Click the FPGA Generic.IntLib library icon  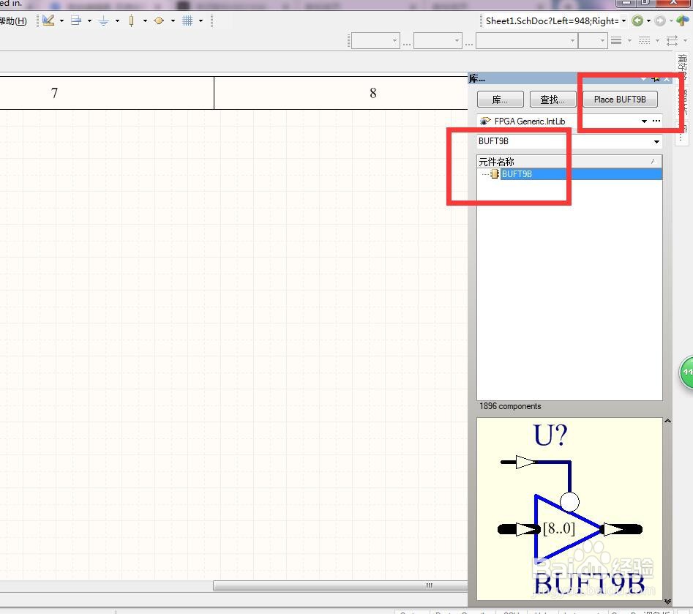click(x=485, y=121)
